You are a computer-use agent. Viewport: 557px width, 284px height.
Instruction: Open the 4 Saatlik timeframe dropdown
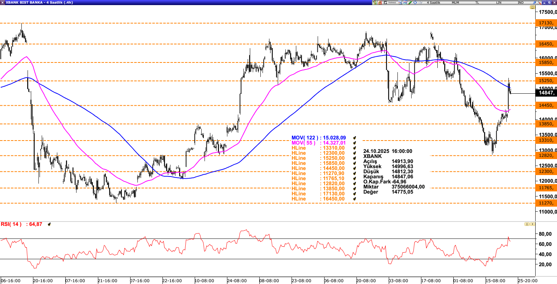433,3
